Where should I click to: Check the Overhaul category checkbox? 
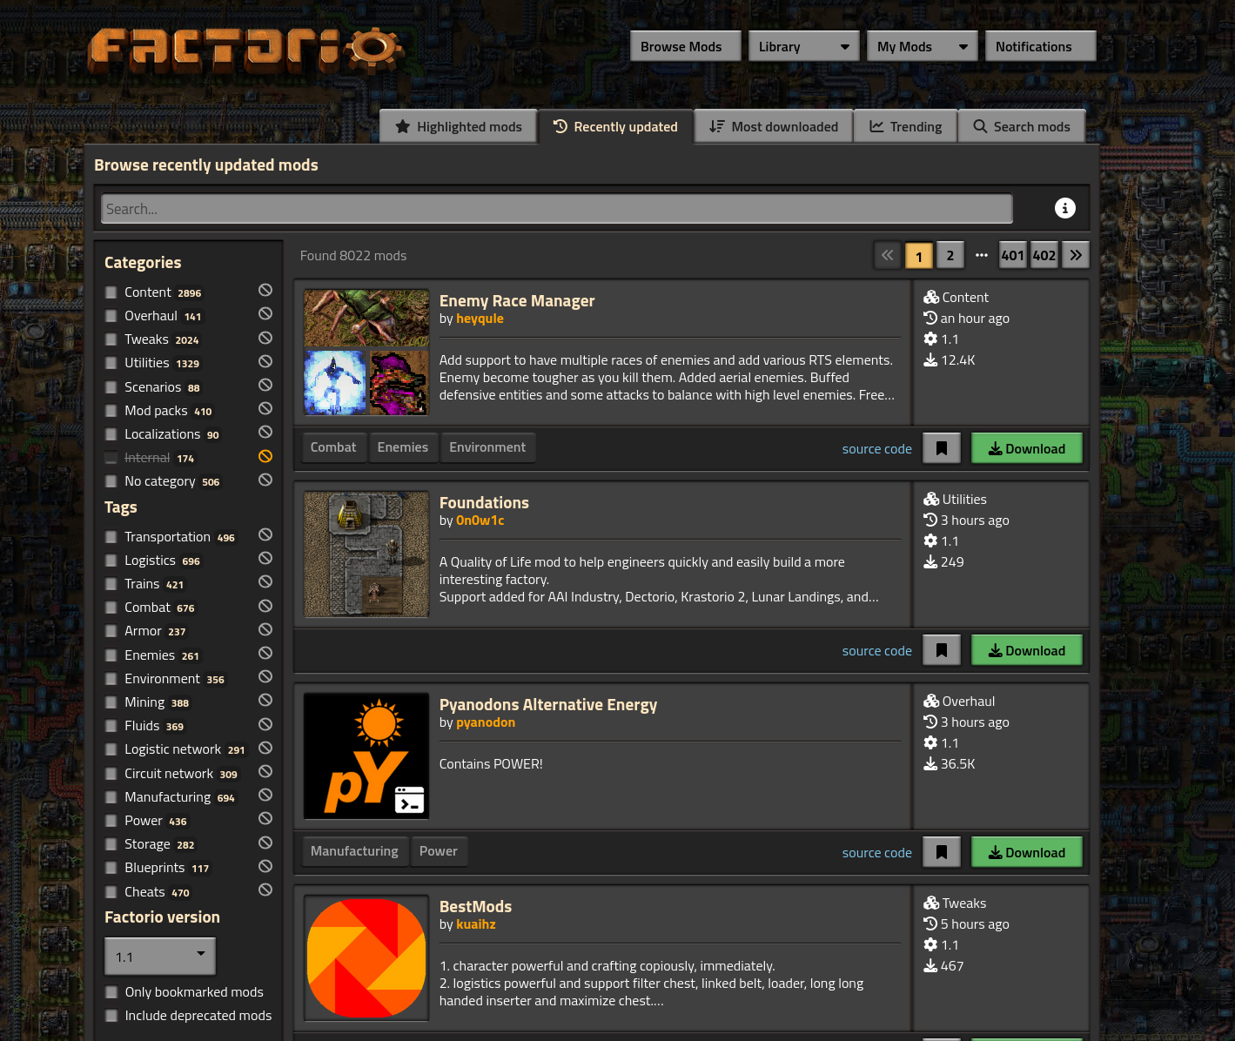coord(111,316)
